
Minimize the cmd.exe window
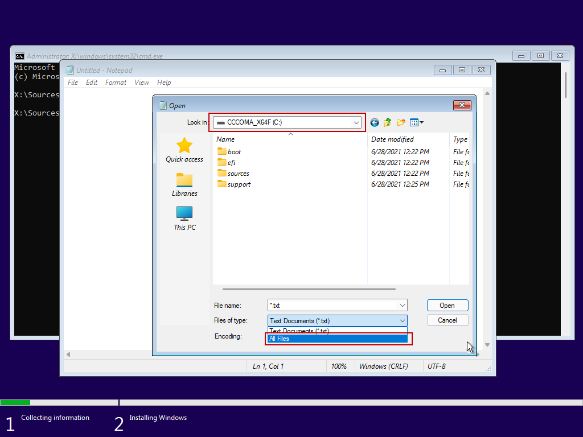(522, 56)
